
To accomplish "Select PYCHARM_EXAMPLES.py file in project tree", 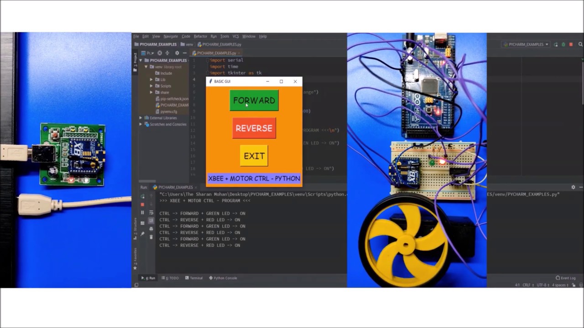I will tap(172, 105).
